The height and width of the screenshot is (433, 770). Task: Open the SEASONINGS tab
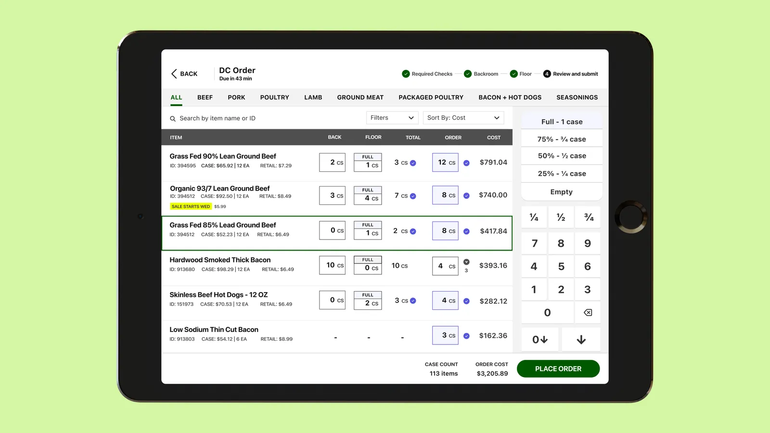[x=577, y=97]
